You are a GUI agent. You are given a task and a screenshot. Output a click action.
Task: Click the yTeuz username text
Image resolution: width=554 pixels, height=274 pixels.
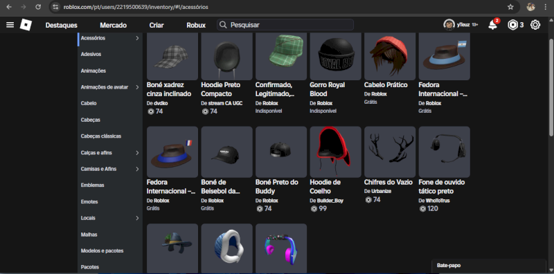(x=463, y=25)
